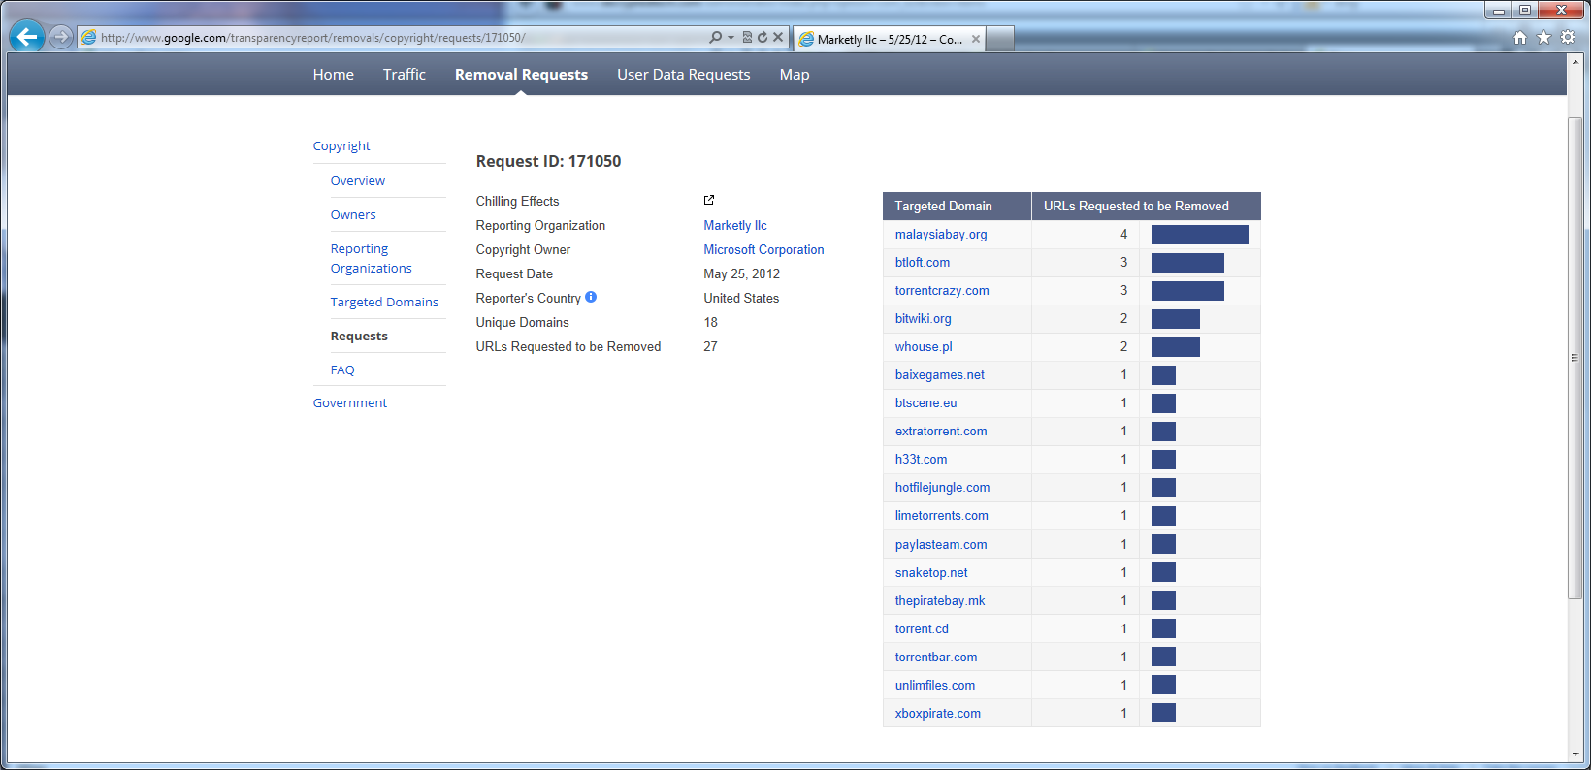Open the h33t.com domain link
The height and width of the screenshot is (770, 1591).
point(922,459)
